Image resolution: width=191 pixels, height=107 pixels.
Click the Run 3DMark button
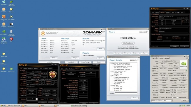click(x=50, y=62)
